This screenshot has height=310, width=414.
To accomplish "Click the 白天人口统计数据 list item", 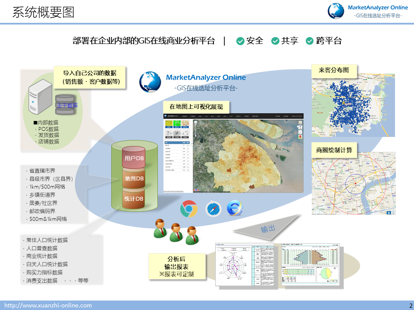I will (x=45, y=264).
